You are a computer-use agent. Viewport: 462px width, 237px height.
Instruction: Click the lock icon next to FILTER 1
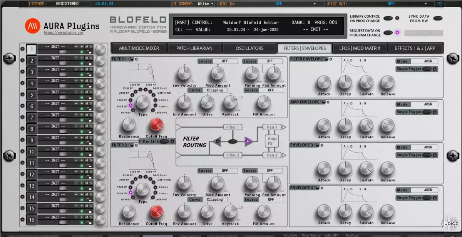[x=131, y=59]
